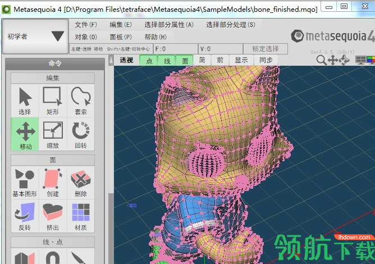
Task: Activate the 反转 flip face tool
Action: point(25,216)
